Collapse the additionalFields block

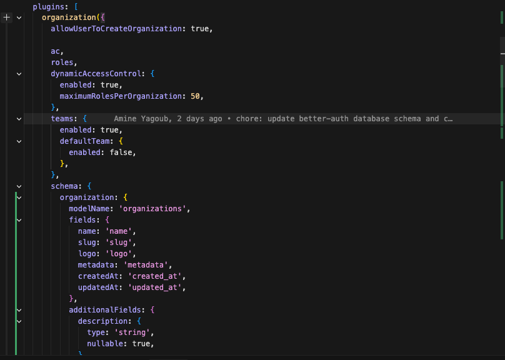click(x=18, y=309)
